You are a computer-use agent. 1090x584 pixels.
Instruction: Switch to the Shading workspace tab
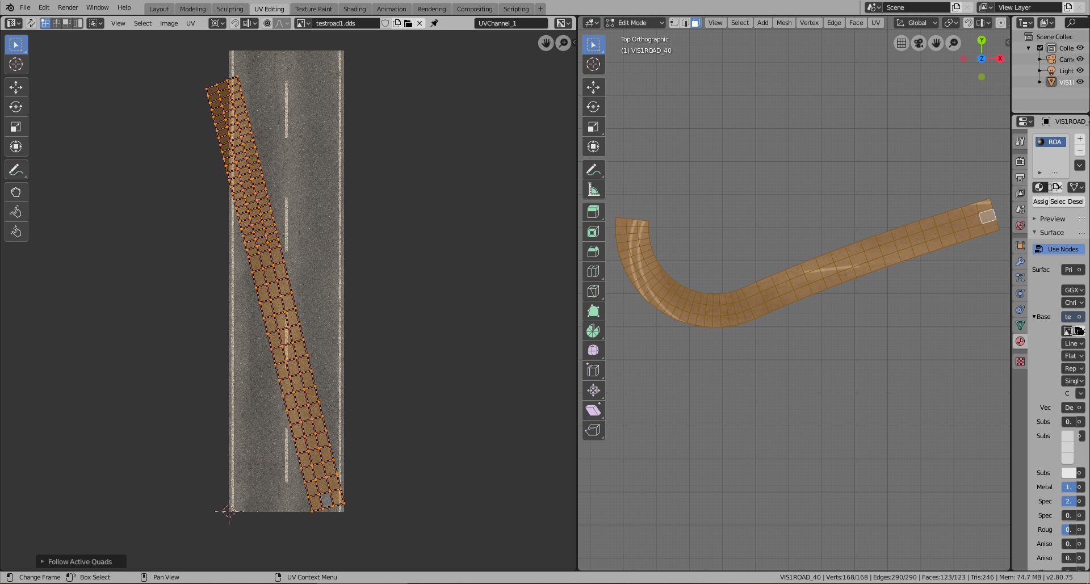354,9
